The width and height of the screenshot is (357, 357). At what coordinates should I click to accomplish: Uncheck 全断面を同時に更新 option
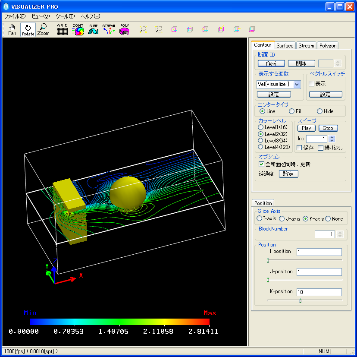(261, 164)
